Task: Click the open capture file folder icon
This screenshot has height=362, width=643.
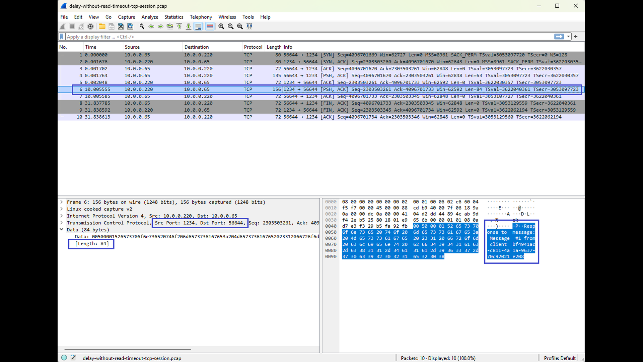Action: [102, 26]
